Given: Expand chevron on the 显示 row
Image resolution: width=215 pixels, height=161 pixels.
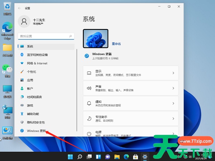Looking at the screenshot, I should click(x=173, y=73).
